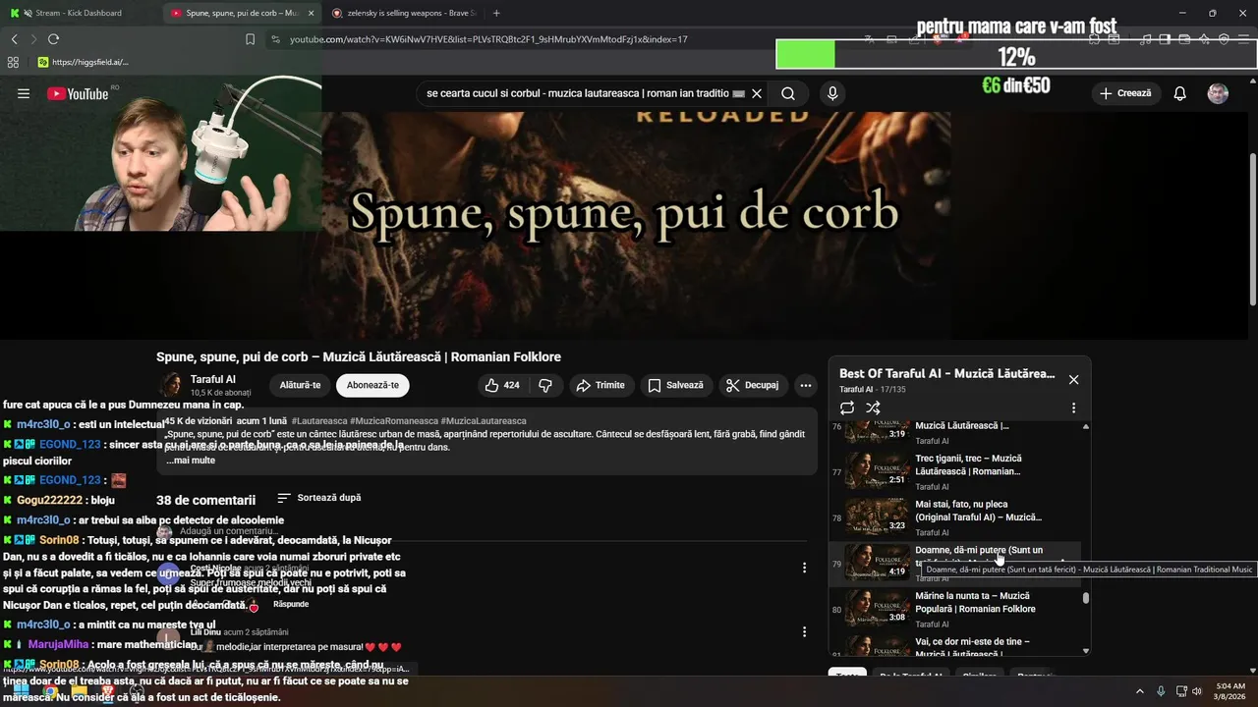Open the Taraful AI channel name link
1258x707 pixels.
click(x=213, y=379)
